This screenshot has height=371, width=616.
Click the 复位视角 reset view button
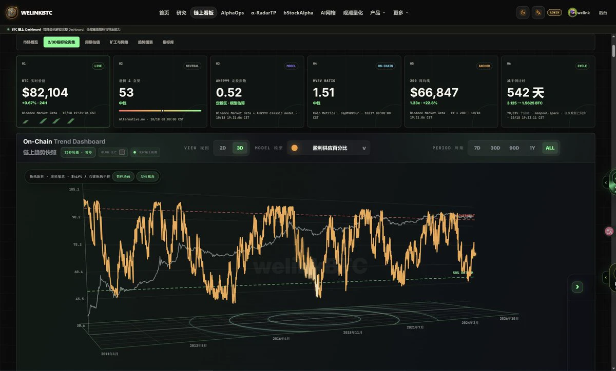147,176
